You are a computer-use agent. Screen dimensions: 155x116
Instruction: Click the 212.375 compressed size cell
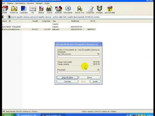pyautogui.click(x=47, y=29)
